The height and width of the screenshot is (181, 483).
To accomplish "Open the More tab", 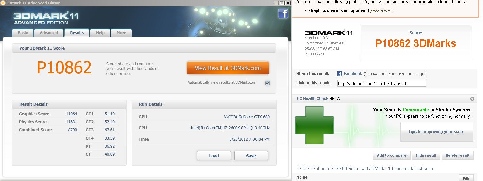I will (x=121, y=33).
